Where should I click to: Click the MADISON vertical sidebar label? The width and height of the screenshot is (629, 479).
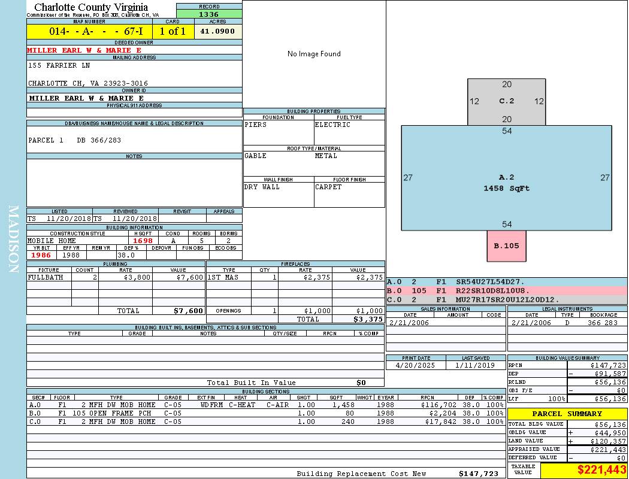[x=13, y=239]
